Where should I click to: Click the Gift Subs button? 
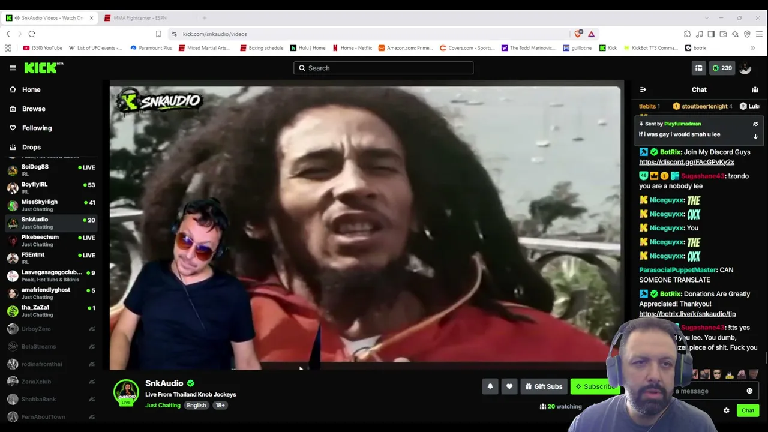pyautogui.click(x=544, y=386)
